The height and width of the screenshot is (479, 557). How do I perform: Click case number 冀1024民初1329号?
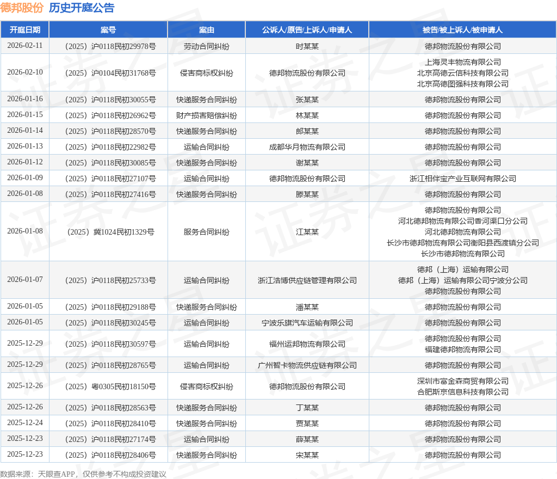coord(110,232)
